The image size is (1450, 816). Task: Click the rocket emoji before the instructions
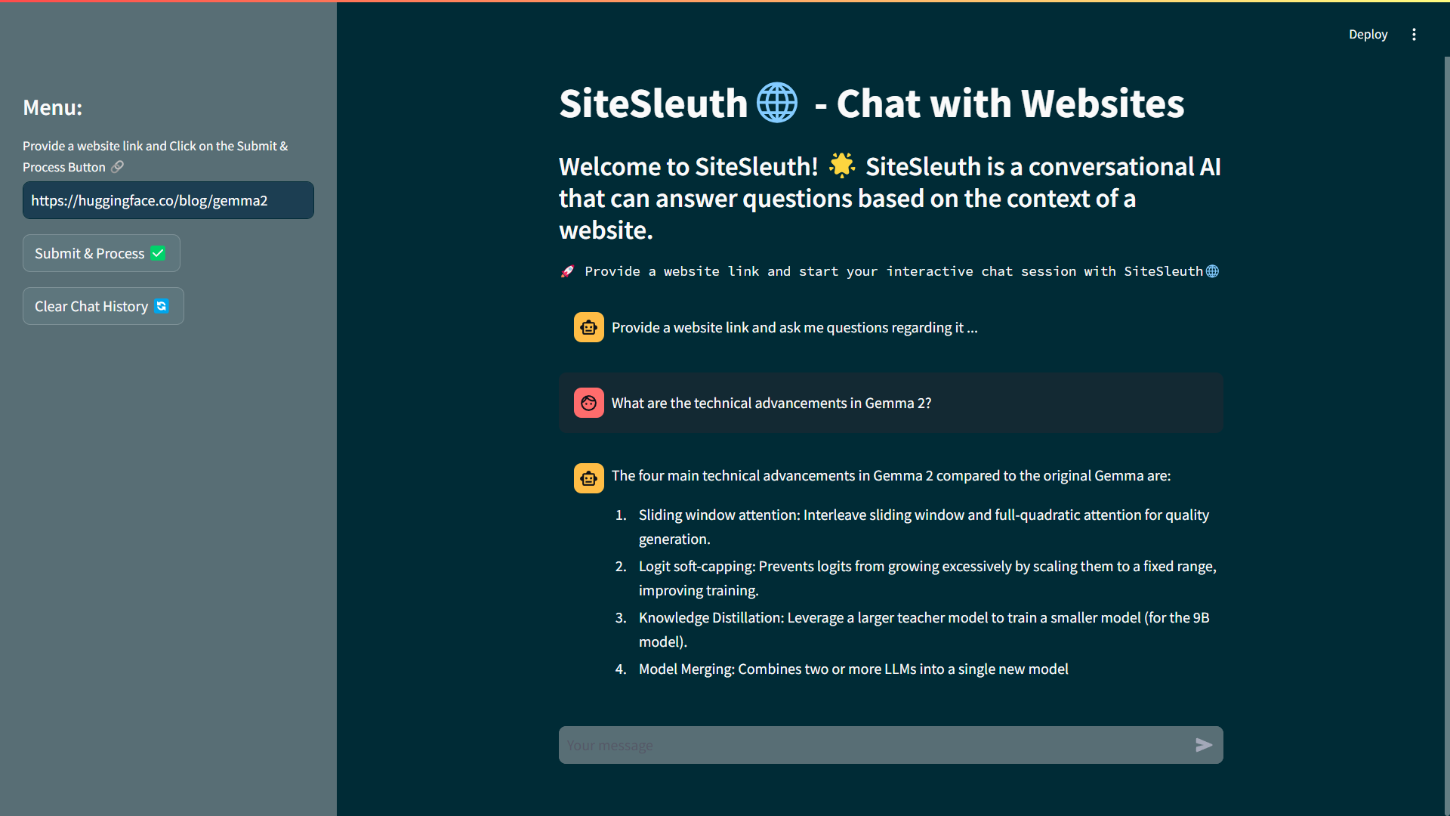pos(567,271)
